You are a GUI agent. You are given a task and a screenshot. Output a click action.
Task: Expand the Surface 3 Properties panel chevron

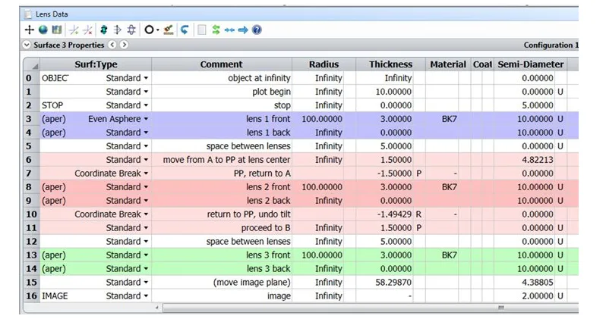point(27,45)
